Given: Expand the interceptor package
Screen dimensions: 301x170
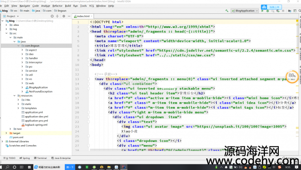Looking at the screenshot, I should point(22,63).
